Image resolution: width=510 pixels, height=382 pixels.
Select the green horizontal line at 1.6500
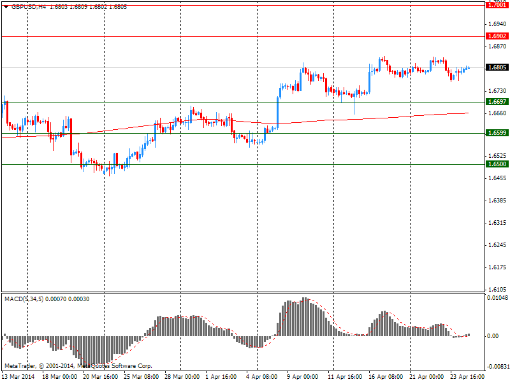coord(244,164)
